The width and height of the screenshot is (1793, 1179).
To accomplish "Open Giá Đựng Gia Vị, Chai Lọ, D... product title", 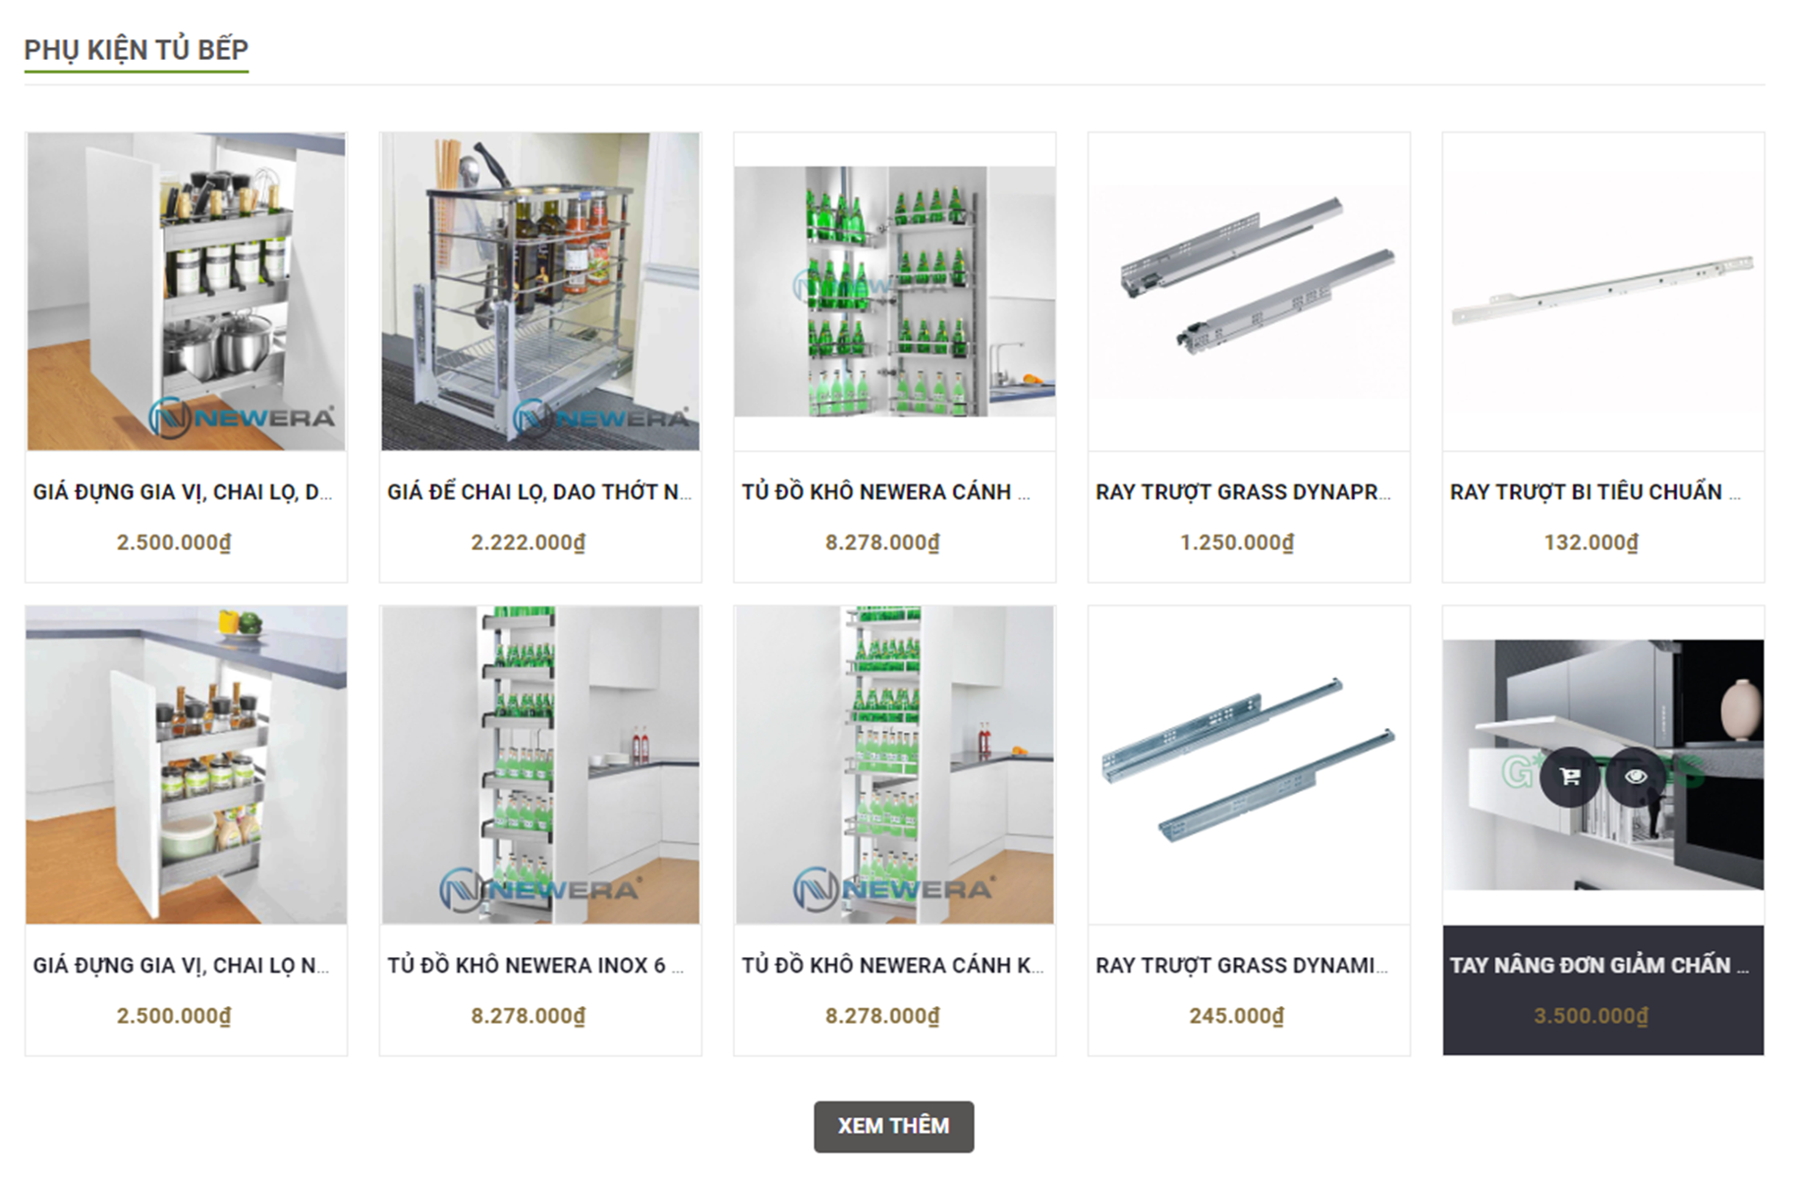I will (x=183, y=492).
